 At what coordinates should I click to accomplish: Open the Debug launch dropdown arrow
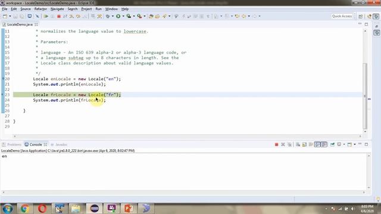click(x=113, y=16)
